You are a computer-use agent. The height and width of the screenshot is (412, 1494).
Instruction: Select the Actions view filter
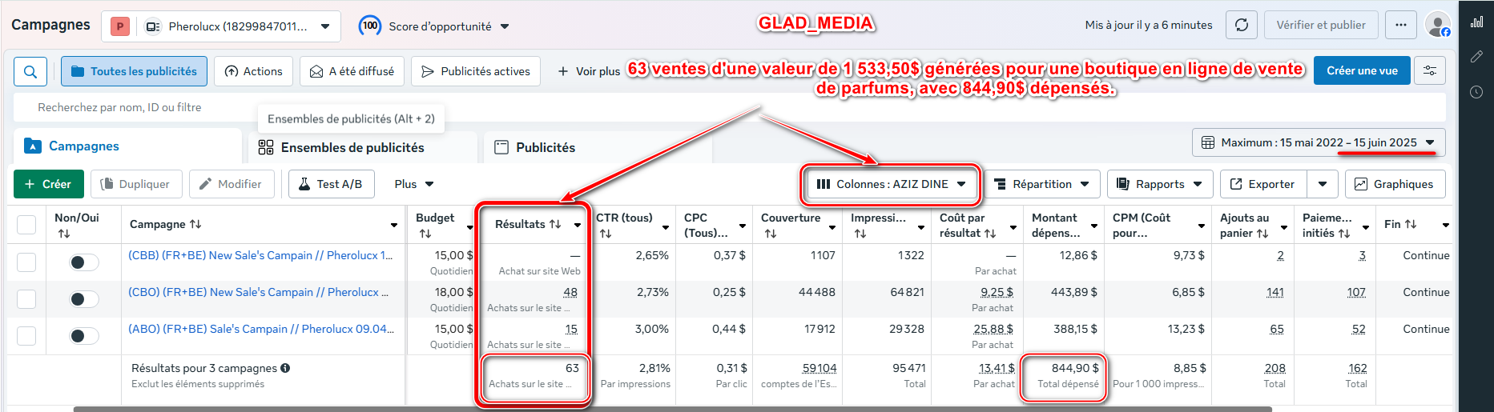(253, 71)
